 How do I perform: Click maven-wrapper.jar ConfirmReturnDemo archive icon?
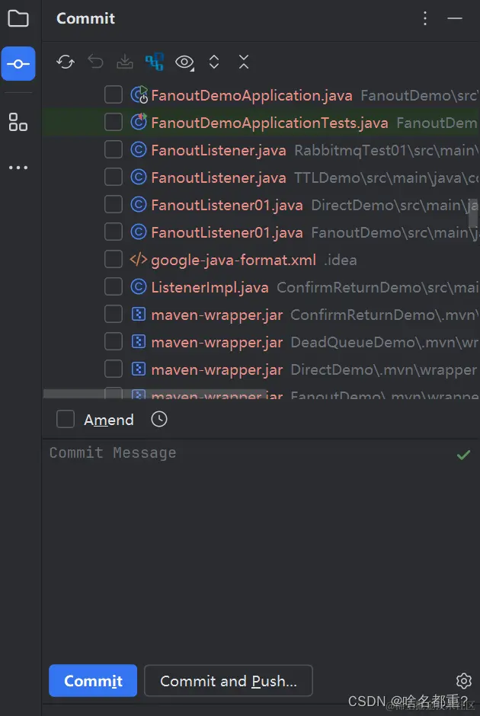(139, 314)
